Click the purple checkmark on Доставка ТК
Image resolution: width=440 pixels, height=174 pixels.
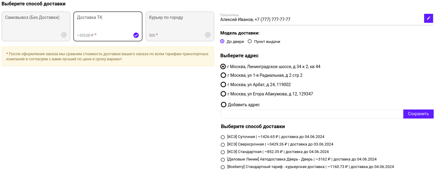(x=136, y=35)
